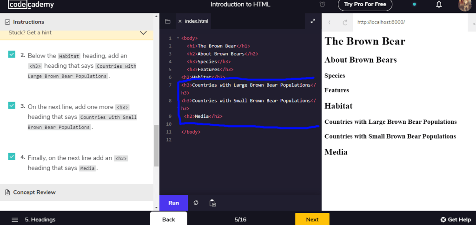
Task: Click the alarm clock icon
Action: point(323,5)
